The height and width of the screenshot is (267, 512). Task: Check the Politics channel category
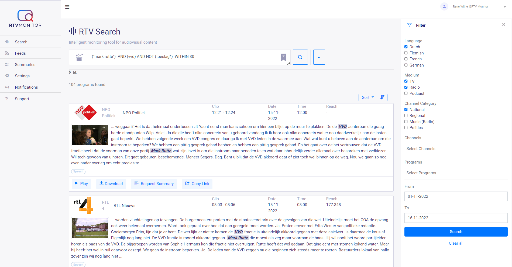point(406,127)
